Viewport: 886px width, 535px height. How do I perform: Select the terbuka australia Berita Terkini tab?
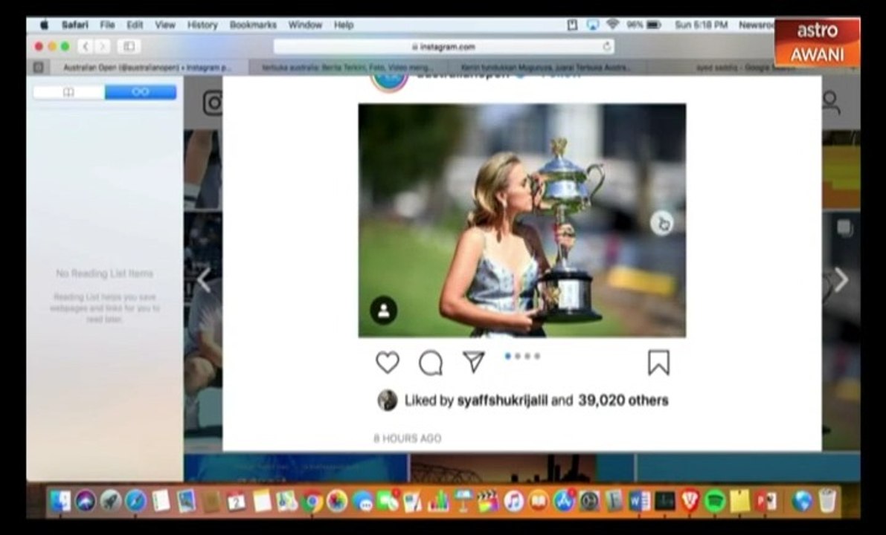pyautogui.click(x=347, y=68)
